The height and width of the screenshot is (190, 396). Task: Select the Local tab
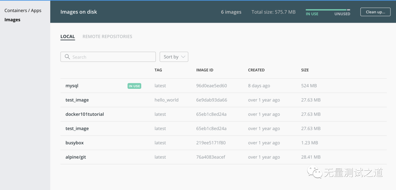coord(68,37)
